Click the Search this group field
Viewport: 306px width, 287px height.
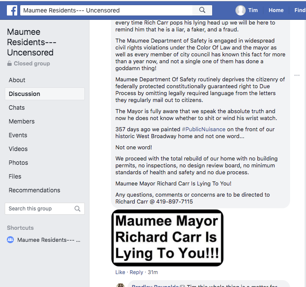coord(40,209)
